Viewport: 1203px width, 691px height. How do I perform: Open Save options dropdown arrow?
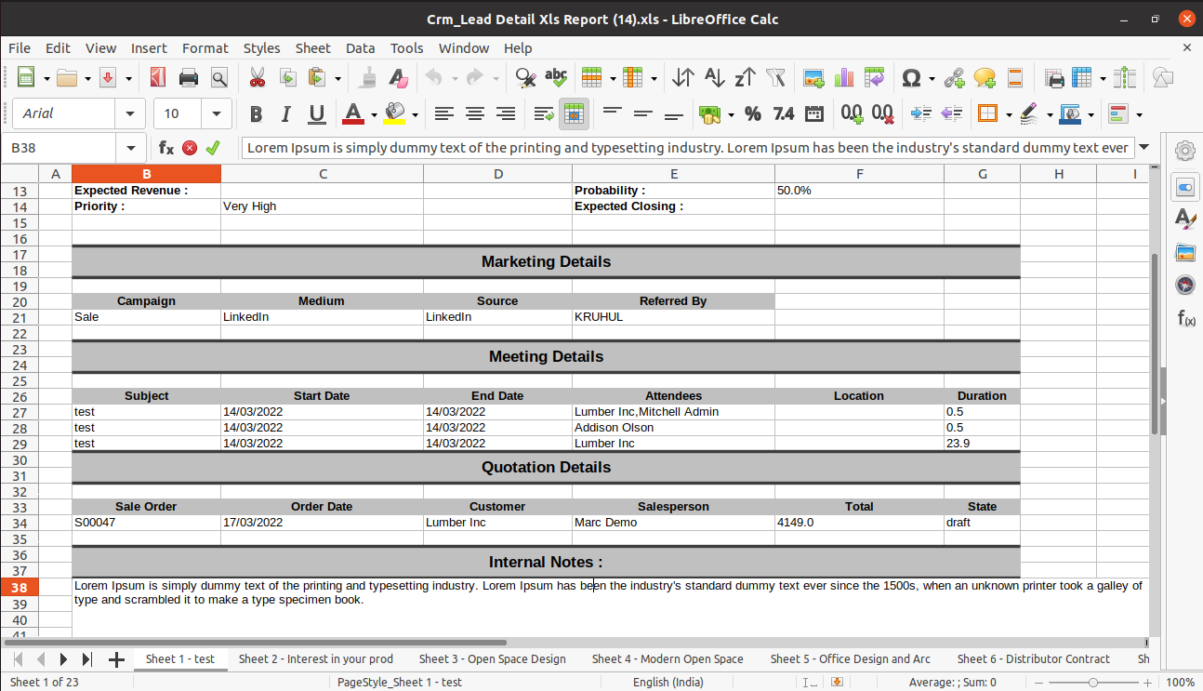pyautogui.click(x=128, y=79)
